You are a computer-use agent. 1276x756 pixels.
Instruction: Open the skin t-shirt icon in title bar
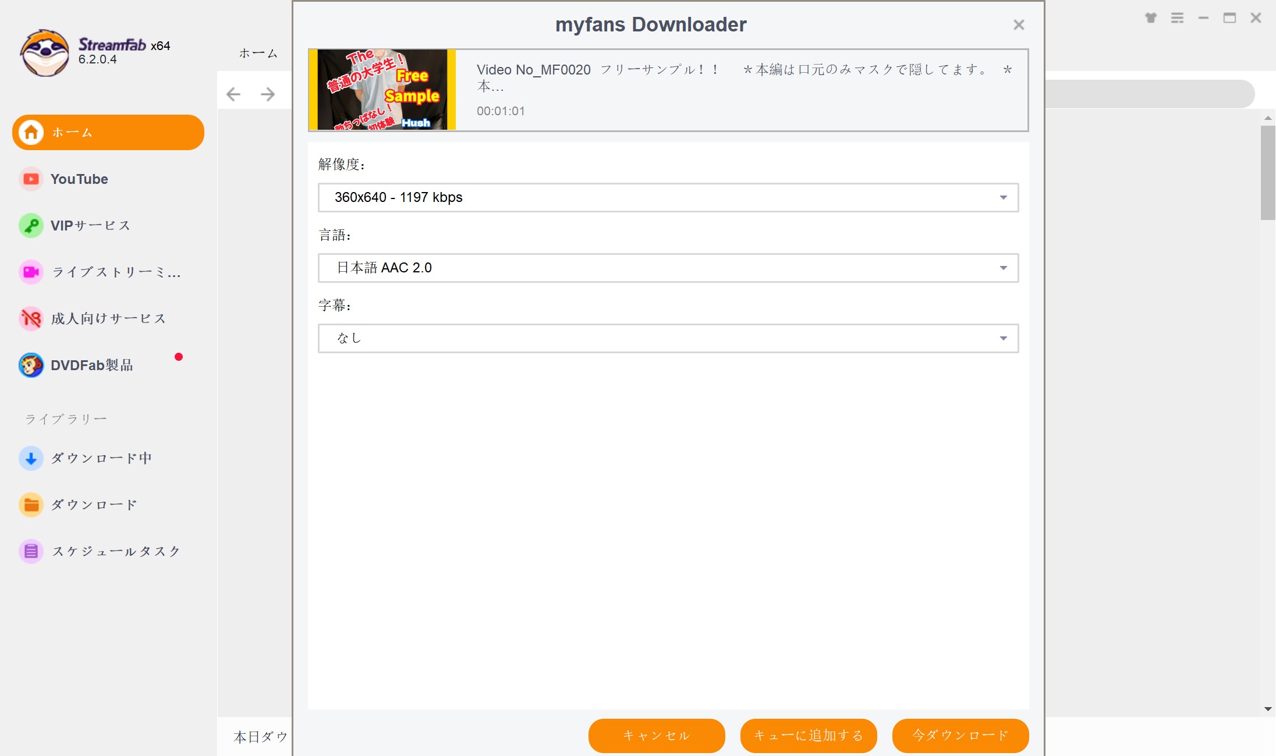point(1151,18)
